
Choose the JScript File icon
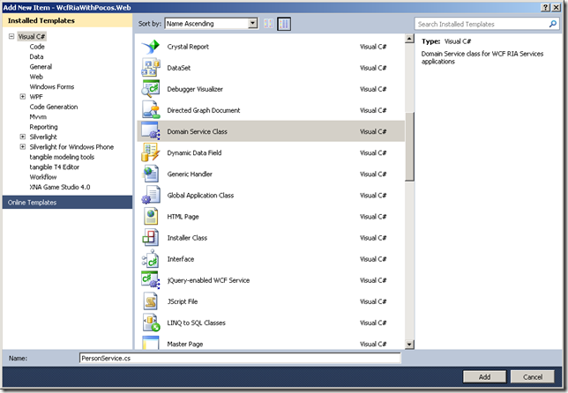pos(151,301)
